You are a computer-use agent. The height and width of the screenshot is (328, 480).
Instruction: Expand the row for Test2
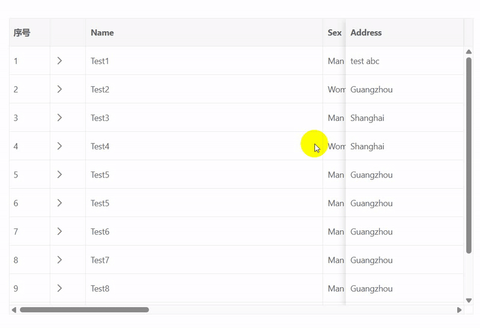(59, 89)
